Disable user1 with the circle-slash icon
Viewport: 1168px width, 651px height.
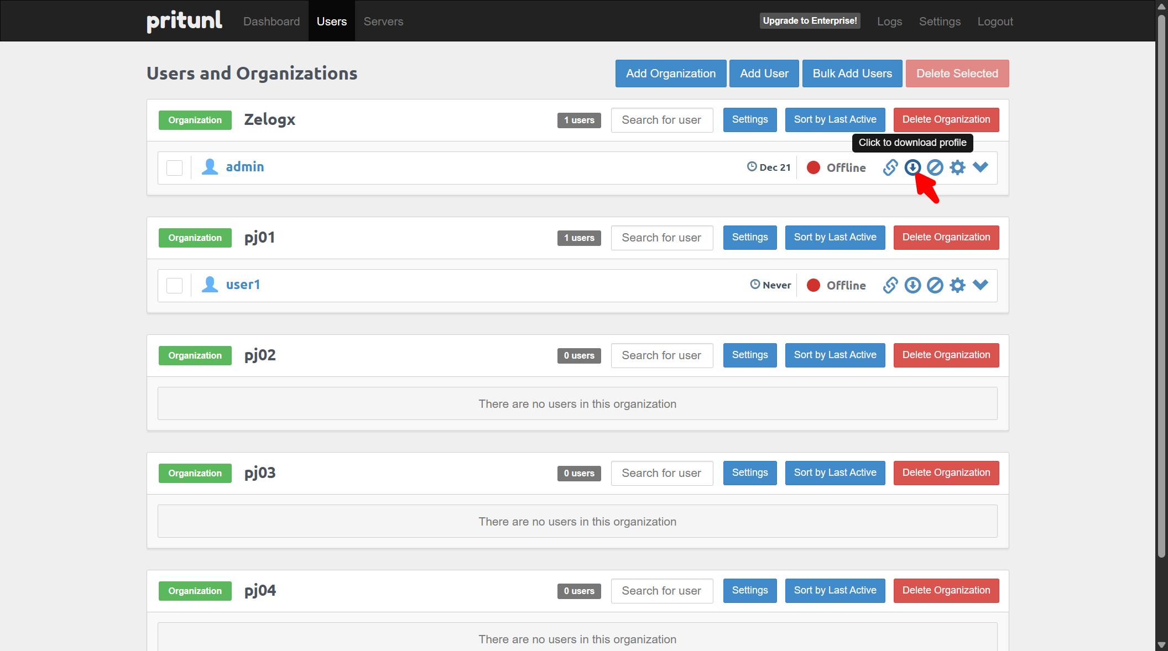[935, 285]
